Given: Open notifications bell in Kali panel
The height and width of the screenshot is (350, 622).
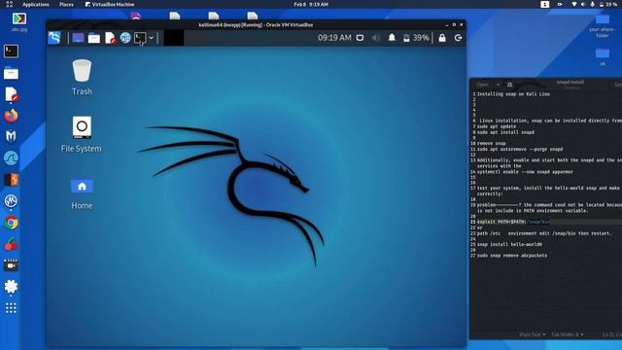Looking at the screenshot, I should pyautogui.click(x=392, y=38).
